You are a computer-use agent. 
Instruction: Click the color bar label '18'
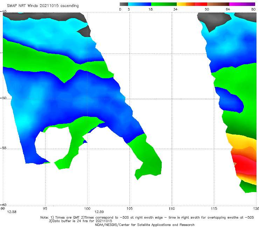coord(150,9)
